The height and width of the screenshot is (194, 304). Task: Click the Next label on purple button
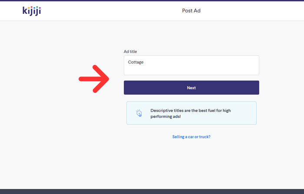click(x=192, y=88)
